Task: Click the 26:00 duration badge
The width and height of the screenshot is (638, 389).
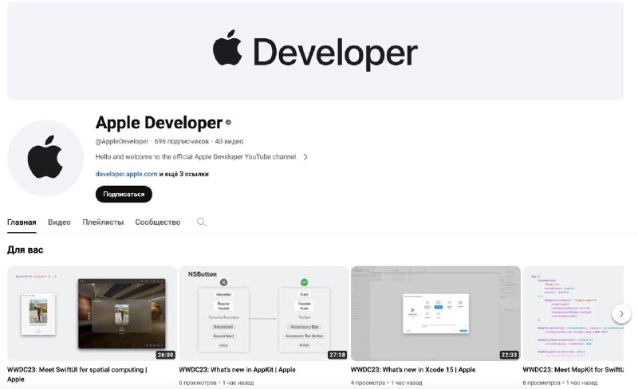Action: (165, 355)
